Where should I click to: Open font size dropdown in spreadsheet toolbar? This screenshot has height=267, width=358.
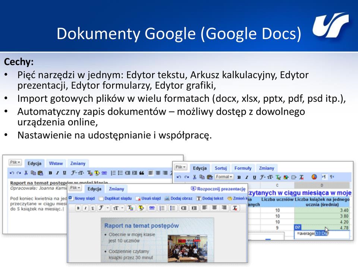[270, 177]
